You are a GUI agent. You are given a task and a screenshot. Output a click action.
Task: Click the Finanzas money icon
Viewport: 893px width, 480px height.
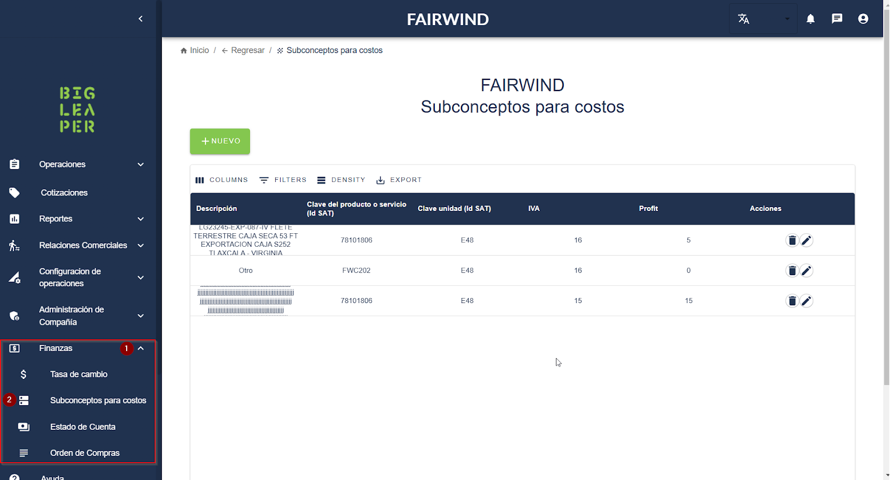point(15,348)
